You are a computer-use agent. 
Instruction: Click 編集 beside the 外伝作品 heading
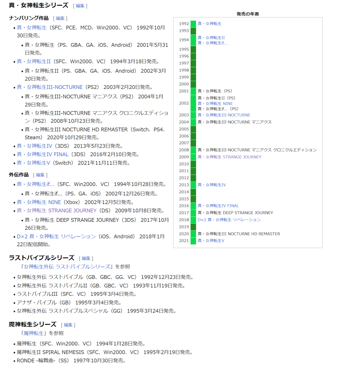[x=40, y=175]
